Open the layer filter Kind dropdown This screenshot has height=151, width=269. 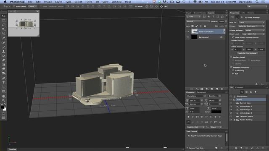194,17
